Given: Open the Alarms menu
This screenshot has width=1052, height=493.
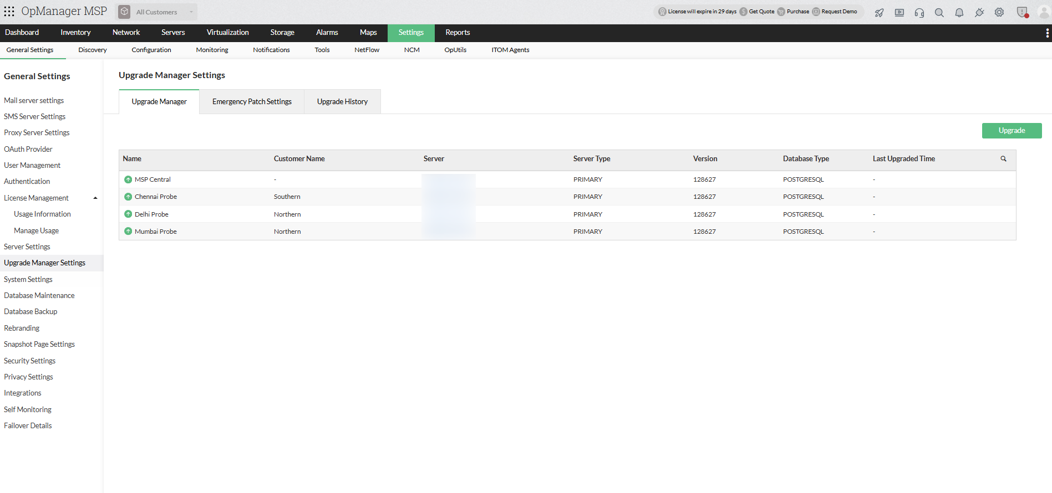Looking at the screenshot, I should click(327, 33).
